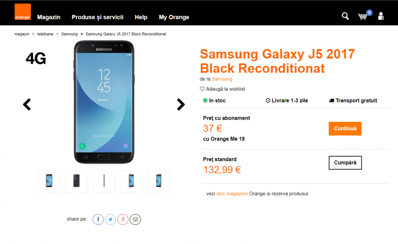Share product on Facebook
Screen dimensions: 398x244
[x=98, y=220]
